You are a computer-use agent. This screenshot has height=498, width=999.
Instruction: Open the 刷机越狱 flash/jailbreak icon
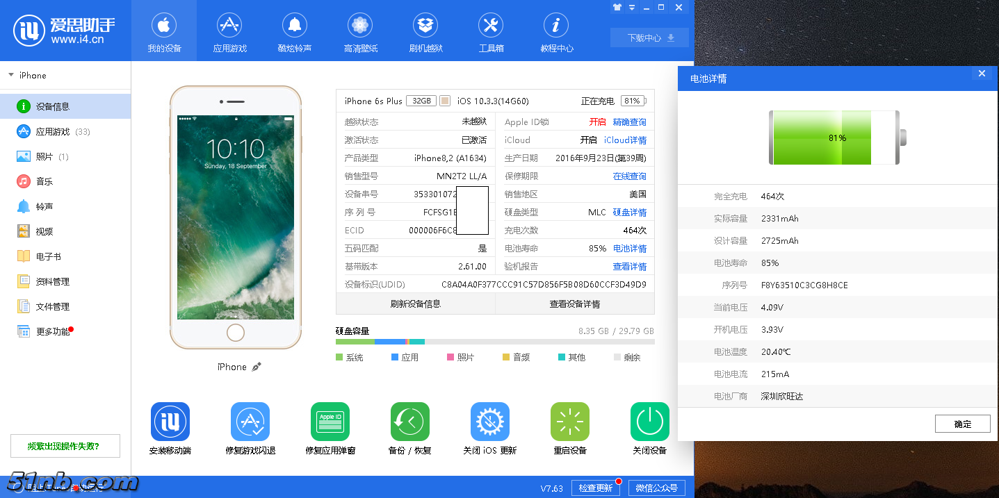pyautogui.click(x=425, y=26)
